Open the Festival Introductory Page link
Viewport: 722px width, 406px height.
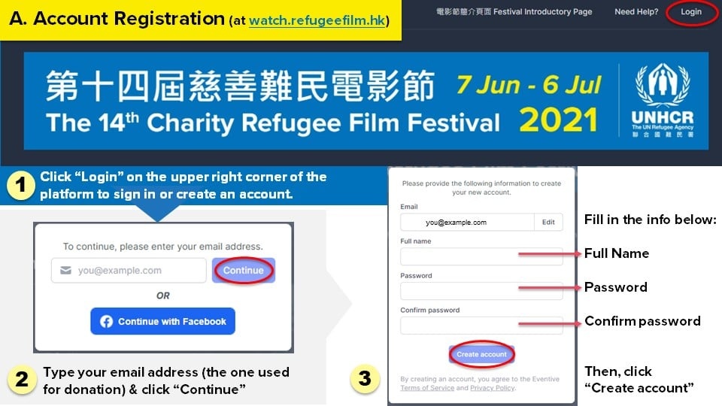click(514, 12)
